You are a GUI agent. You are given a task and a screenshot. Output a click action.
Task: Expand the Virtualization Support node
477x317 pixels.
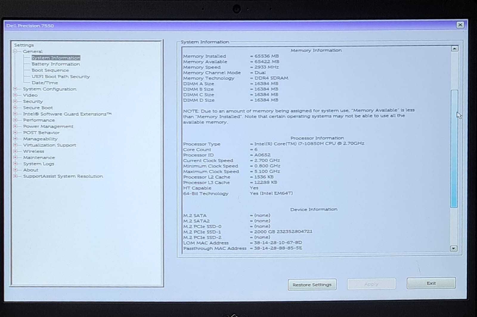(15, 145)
